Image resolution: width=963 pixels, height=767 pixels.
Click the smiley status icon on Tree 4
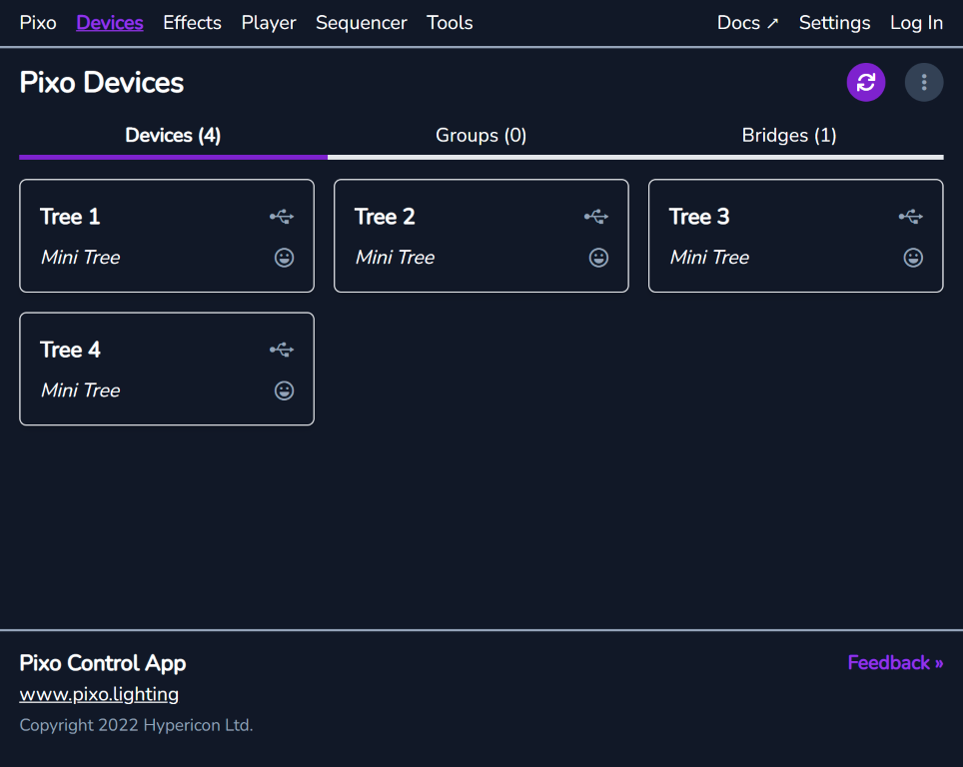(x=284, y=389)
